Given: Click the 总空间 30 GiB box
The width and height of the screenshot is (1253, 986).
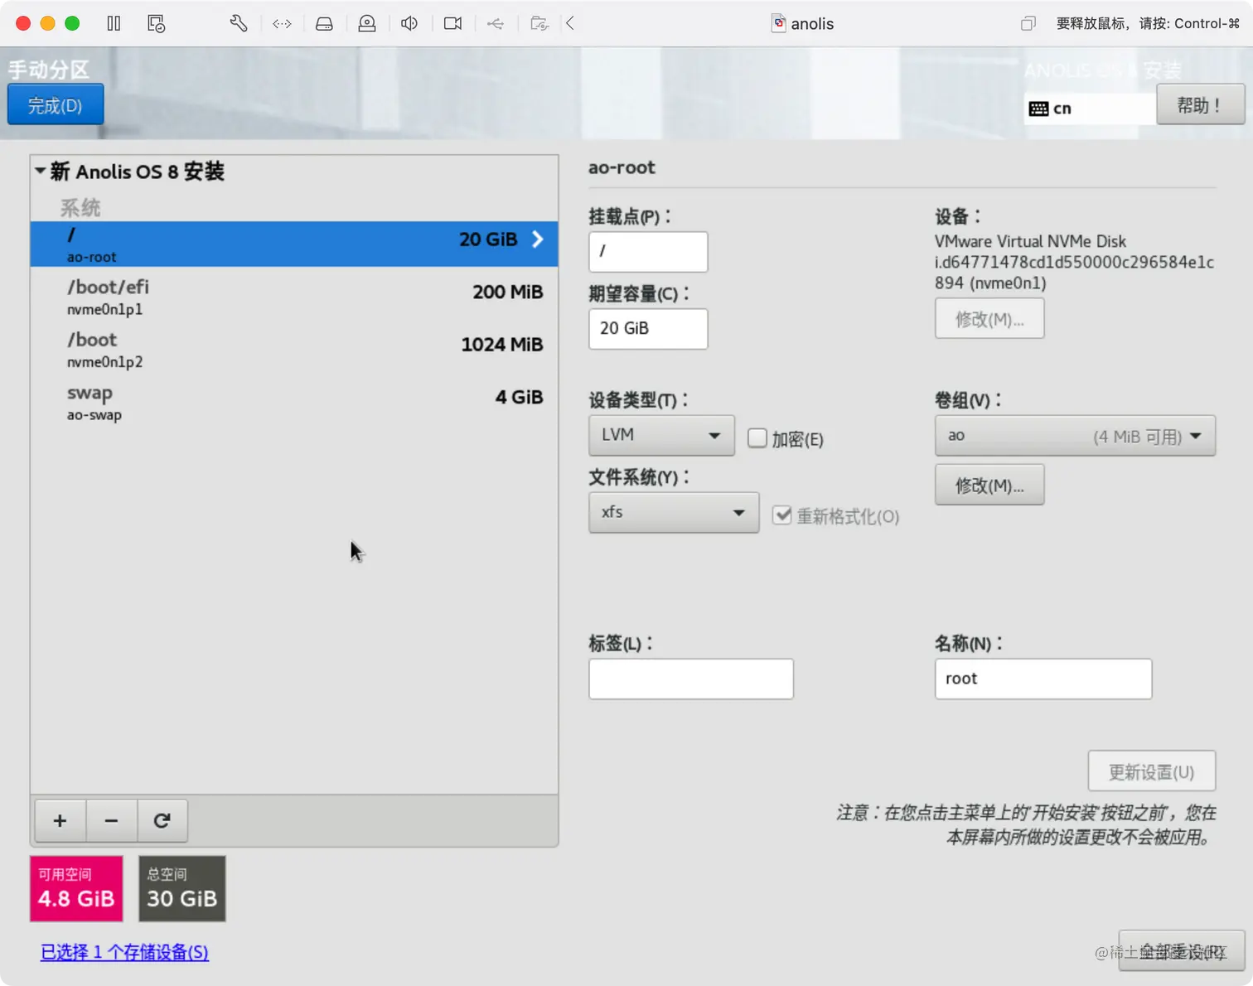Looking at the screenshot, I should coord(182,888).
